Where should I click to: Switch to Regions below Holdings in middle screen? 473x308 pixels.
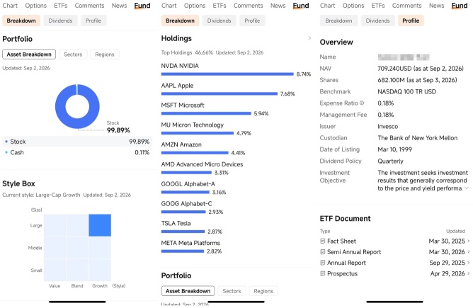tap(263, 291)
